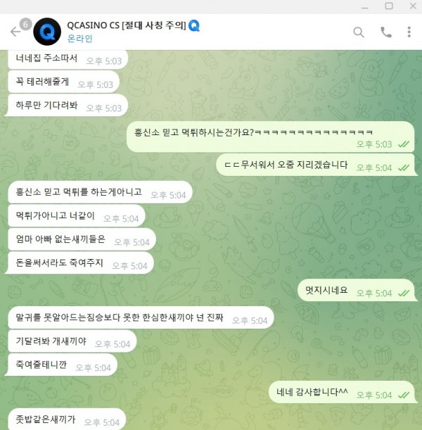Viewport: 422px width, 430px height.
Task: Minimize the chat window
Action: click(x=365, y=6)
